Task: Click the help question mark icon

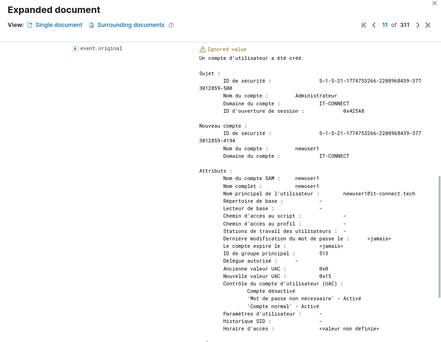Action: click(171, 25)
